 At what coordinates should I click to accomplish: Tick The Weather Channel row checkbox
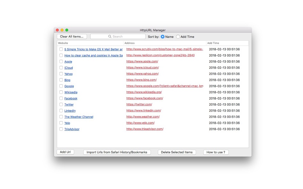[x=61, y=117]
